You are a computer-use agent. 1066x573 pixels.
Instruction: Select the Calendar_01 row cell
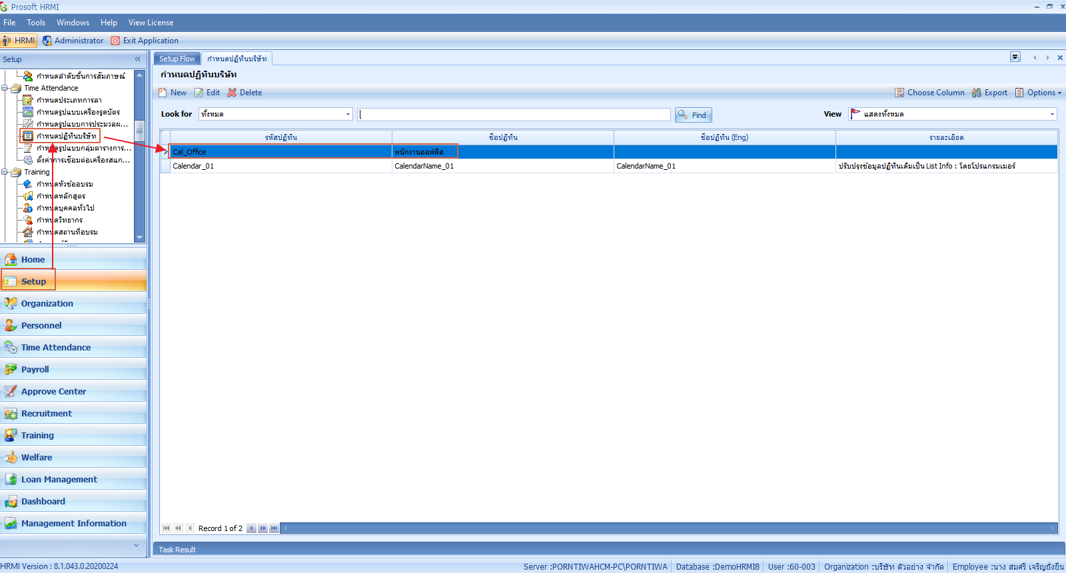(x=280, y=166)
